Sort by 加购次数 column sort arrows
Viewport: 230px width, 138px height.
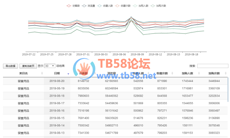226,73
